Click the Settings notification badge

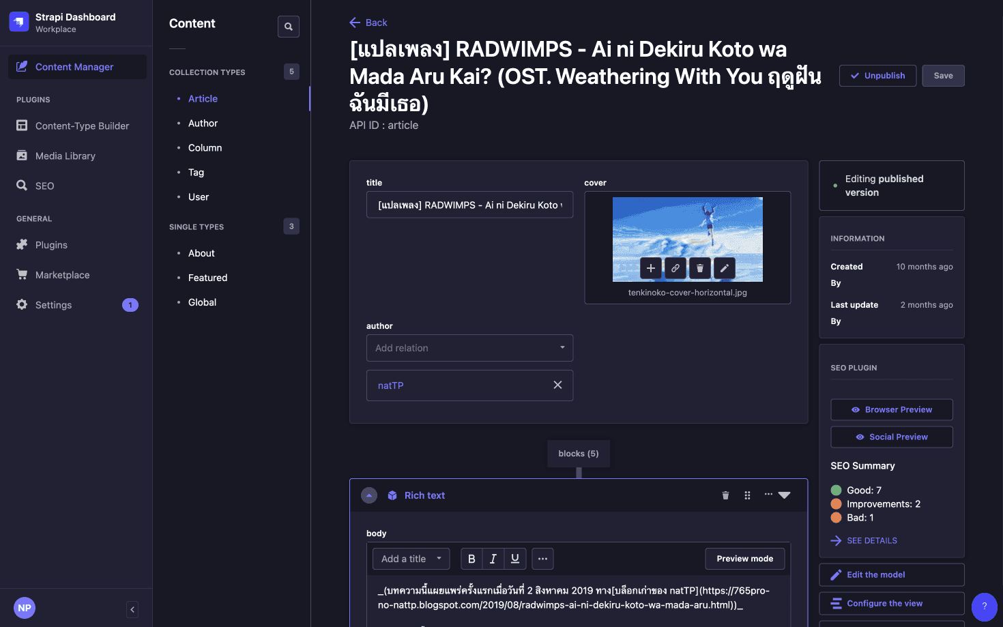click(130, 305)
